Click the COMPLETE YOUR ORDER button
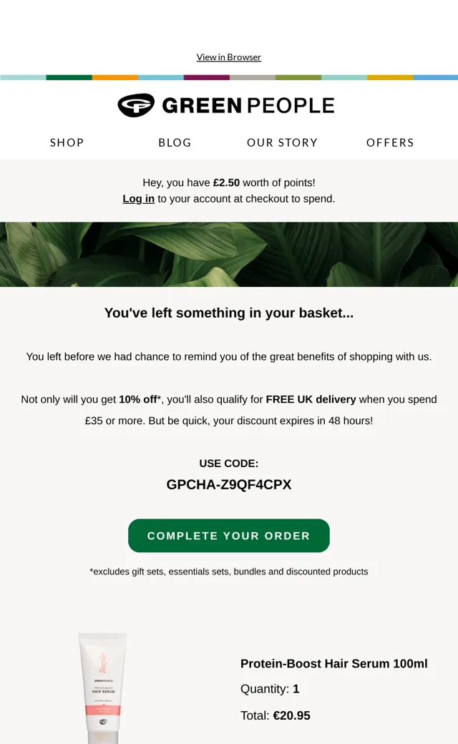This screenshot has width=458, height=744. pos(229,536)
